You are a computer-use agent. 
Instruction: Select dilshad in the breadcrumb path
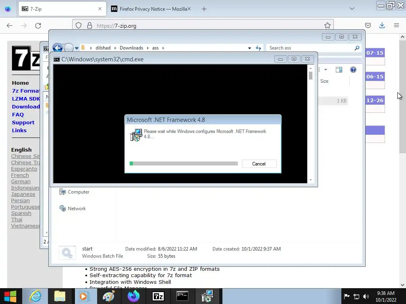coord(103,48)
